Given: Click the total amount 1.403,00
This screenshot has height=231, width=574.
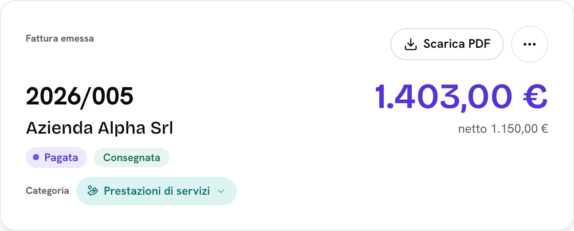Looking at the screenshot, I should point(444,96).
